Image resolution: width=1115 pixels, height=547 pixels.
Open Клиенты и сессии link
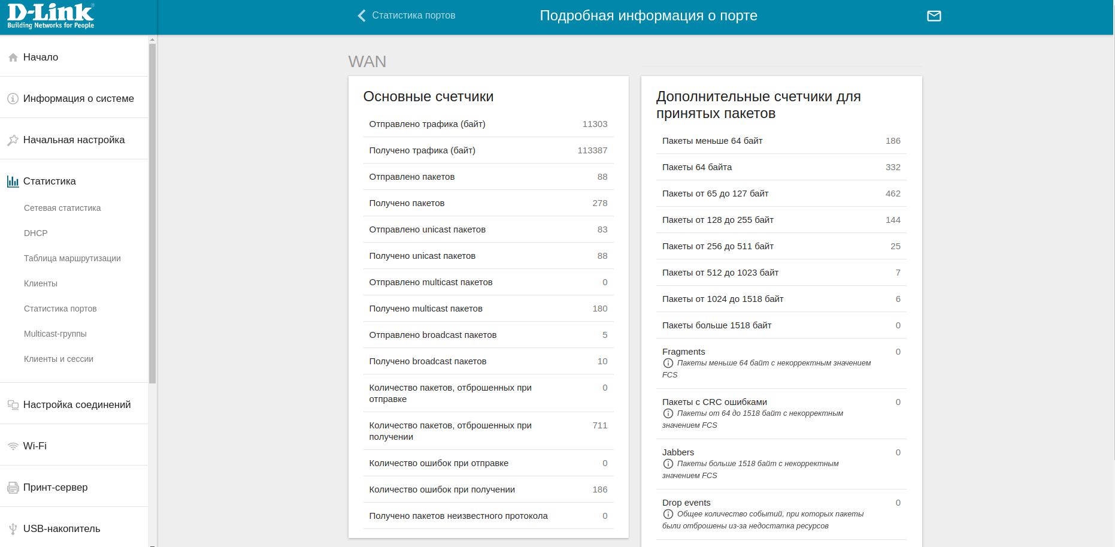coord(59,359)
